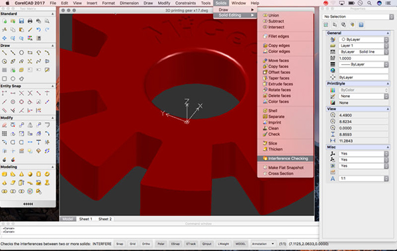Select the Sphere tool in Modeling panel
Screen dimensions: 397x251
click(x=30, y=174)
